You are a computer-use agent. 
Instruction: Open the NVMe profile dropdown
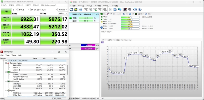[63, 10]
